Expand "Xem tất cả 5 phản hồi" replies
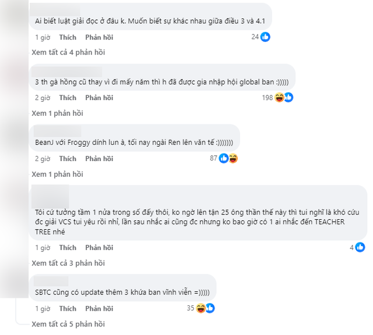This screenshot has width=373, height=335. tap(68, 323)
